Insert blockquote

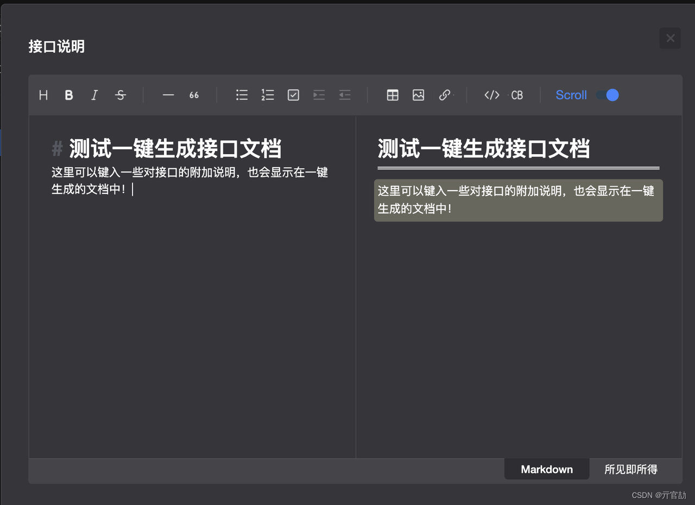(x=194, y=95)
